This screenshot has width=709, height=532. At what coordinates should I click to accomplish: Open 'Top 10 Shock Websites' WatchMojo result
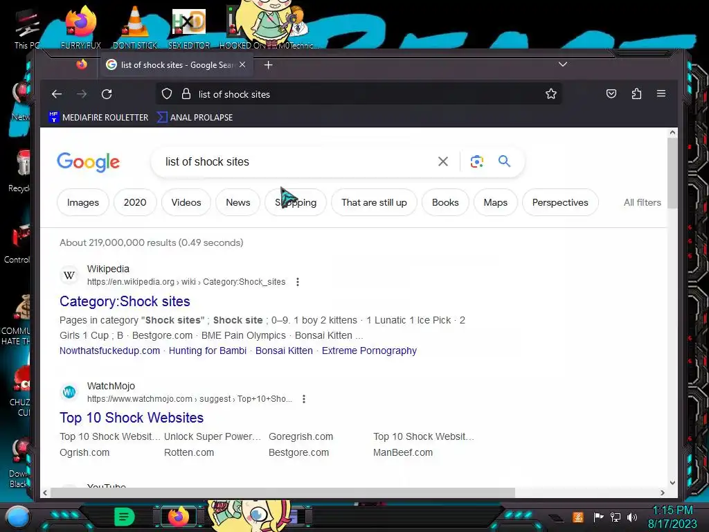(x=132, y=418)
